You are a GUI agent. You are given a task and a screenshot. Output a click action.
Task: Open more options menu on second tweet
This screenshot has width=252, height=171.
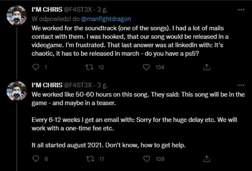241,85
